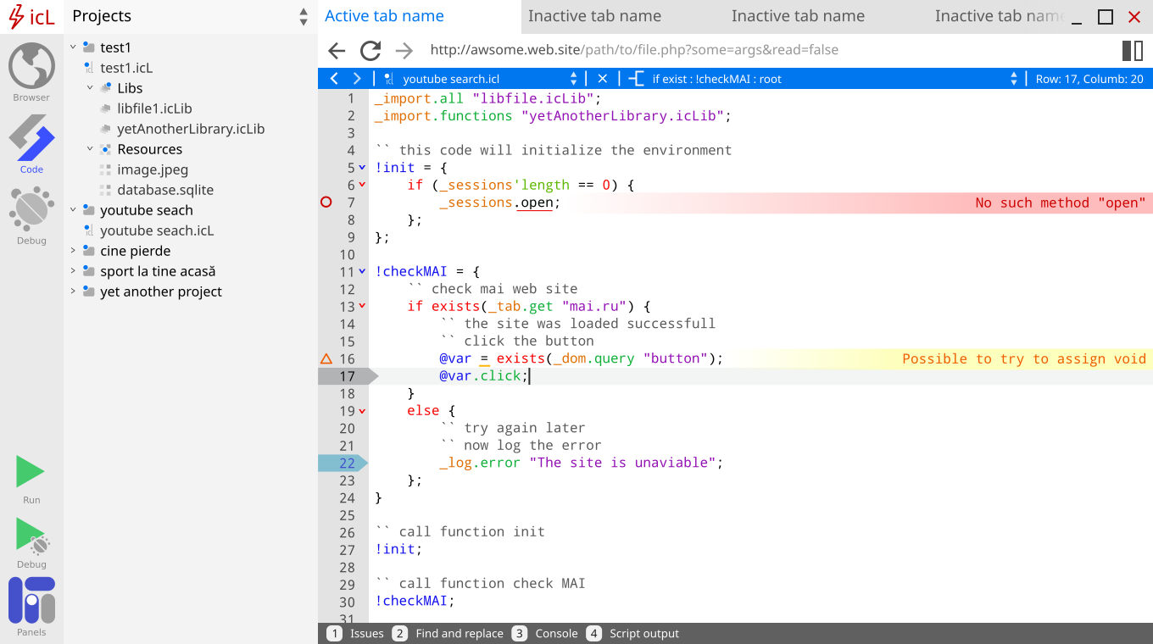Collapse the Resources folder
The image size is (1153, 644).
point(90,149)
